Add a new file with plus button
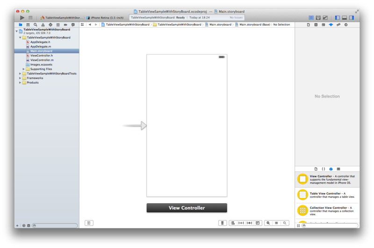 pyautogui.click(x=17, y=226)
